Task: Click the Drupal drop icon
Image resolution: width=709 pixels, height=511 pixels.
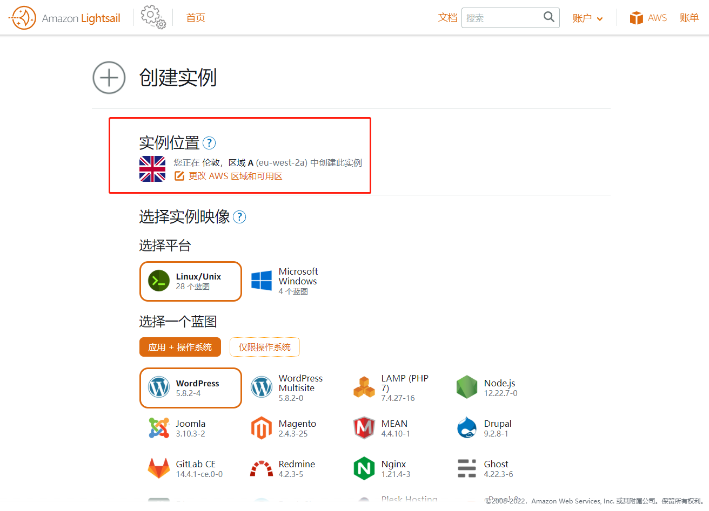Action: coord(467,428)
